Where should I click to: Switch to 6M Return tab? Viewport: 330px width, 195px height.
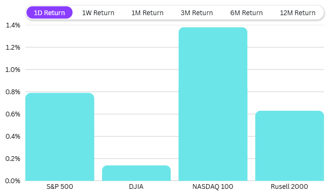tap(246, 13)
